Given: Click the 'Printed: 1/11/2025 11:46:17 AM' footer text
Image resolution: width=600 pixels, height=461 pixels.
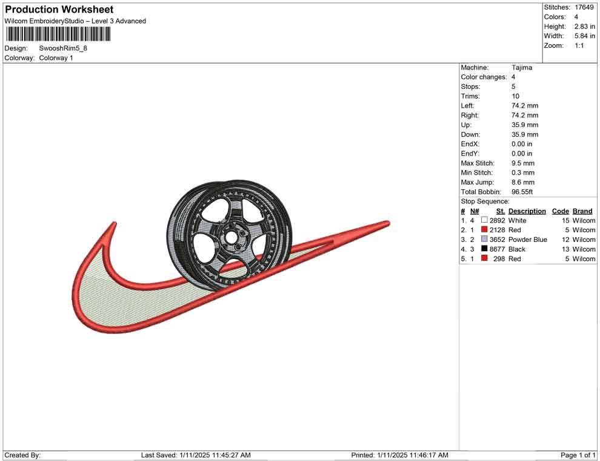Looking at the screenshot, I should pos(399,455).
